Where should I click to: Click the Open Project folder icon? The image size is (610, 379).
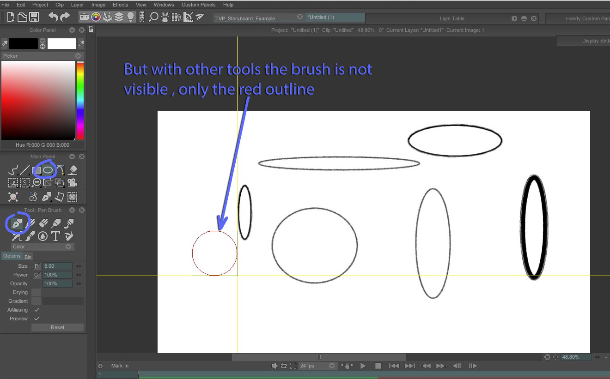click(22, 17)
